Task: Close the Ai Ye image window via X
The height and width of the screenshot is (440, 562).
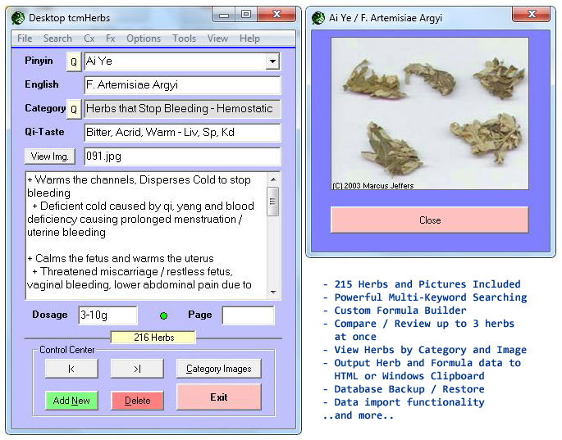Action: click(532, 15)
